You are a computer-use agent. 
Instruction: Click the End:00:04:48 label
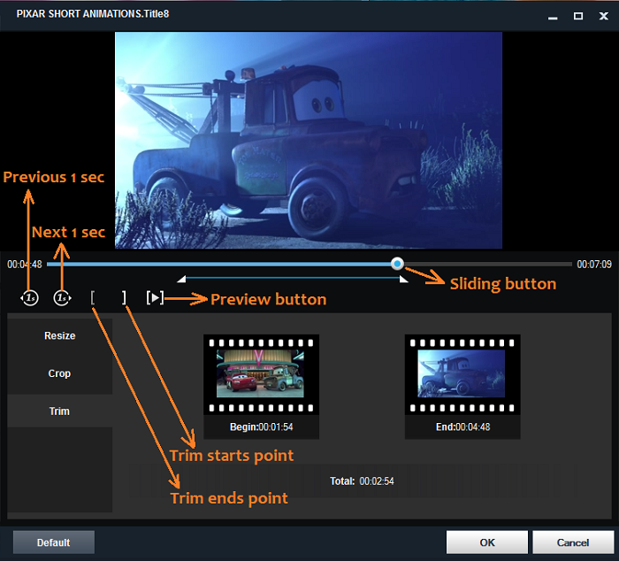[462, 427]
